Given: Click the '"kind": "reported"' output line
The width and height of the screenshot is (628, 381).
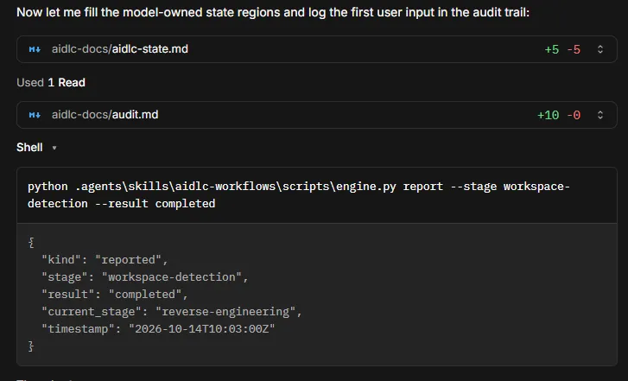Looking at the screenshot, I should tap(105, 260).
